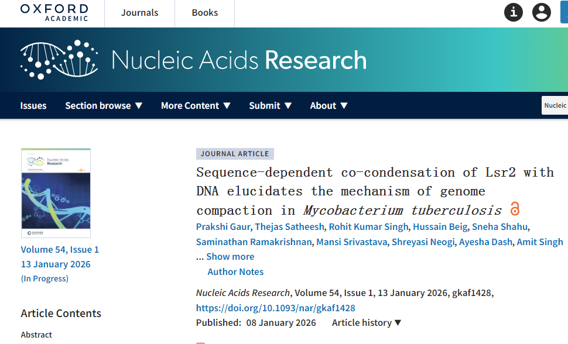Open the user account profile icon
568x344 pixels.
click(542, 12)
